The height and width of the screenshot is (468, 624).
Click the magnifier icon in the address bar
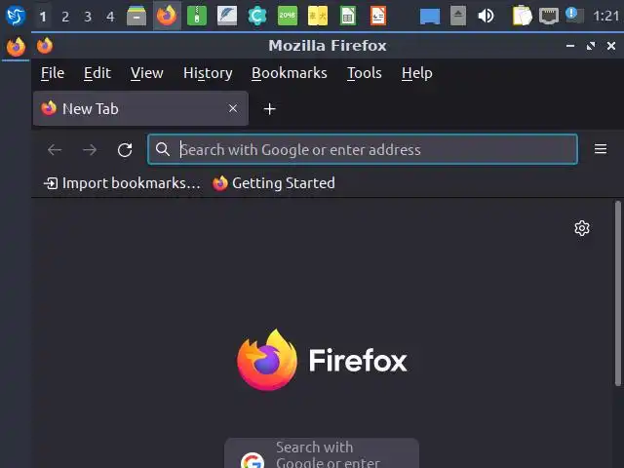pyautogui.click(x=163, y=149)
